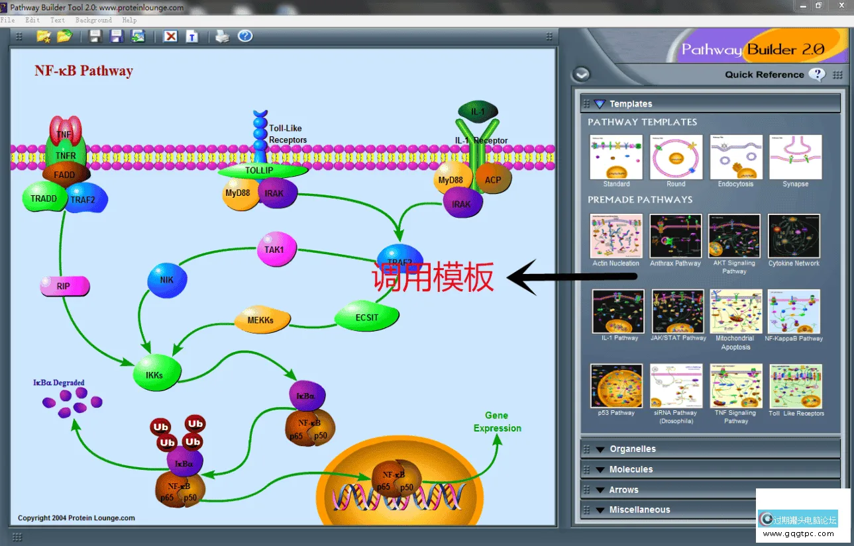The width and height of the screenshot is (854, 546).
Task: Click the open pathway folder icon
Action: [x=64, y=36]
